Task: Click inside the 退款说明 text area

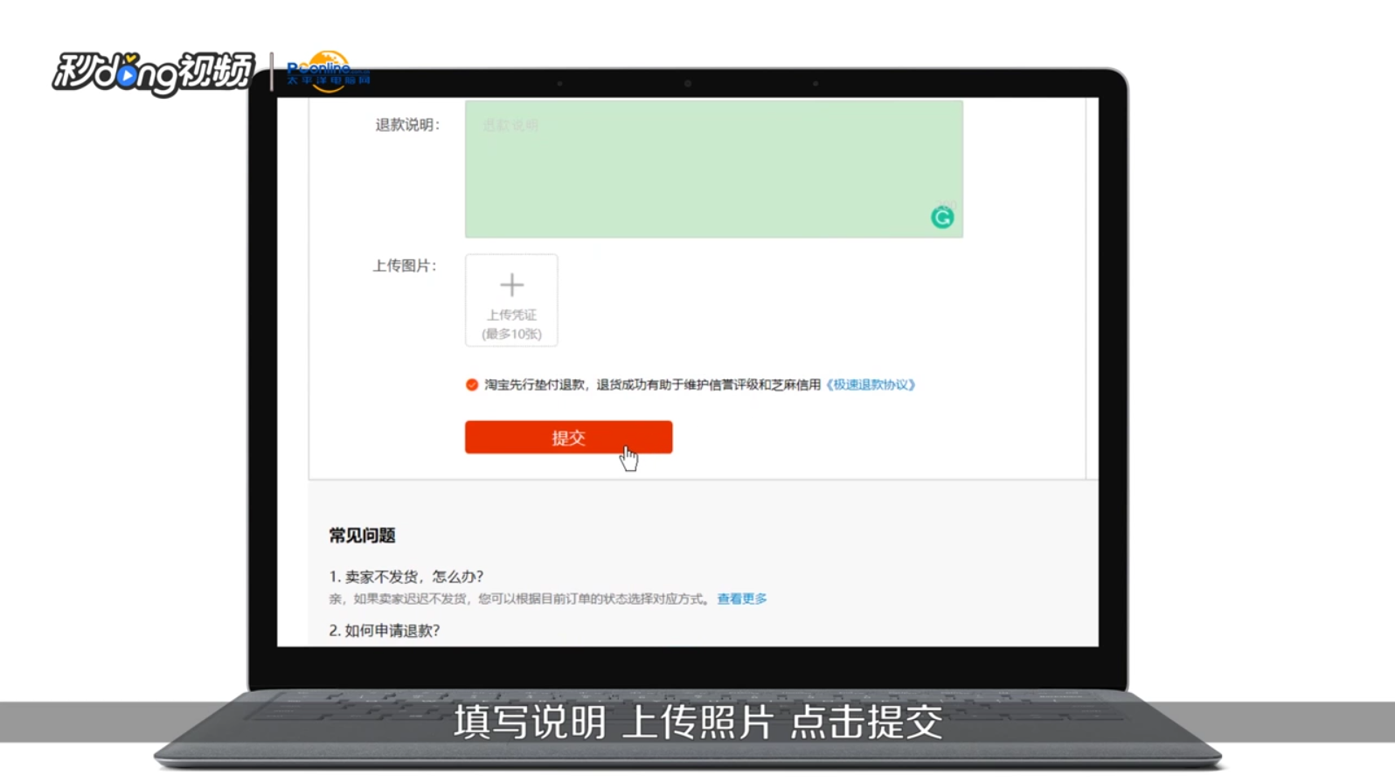Action: click(x=713, y=169)
